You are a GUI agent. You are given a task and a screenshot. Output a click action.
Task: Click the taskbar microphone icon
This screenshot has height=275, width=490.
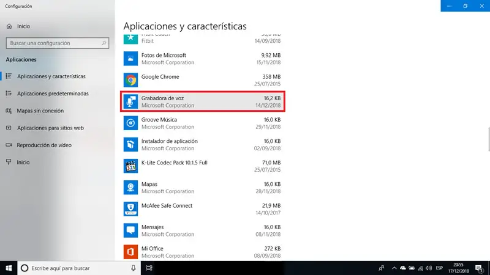134,268
